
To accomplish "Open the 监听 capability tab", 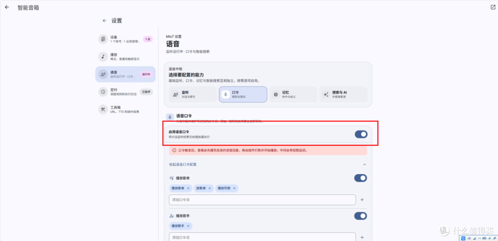I will click(x=193, y=94).
